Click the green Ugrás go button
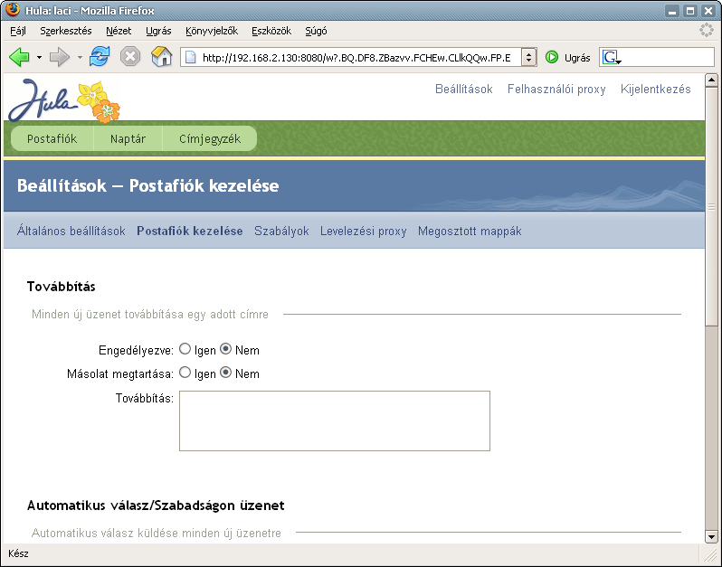The height and width of the screenshot is (567, 722). [568, 58]
